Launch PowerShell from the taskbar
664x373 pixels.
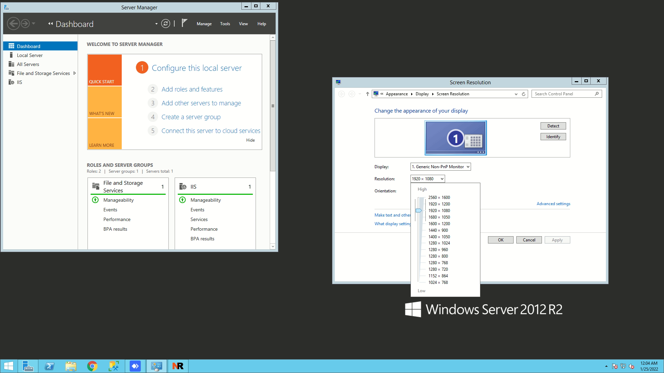pos(49,366)
